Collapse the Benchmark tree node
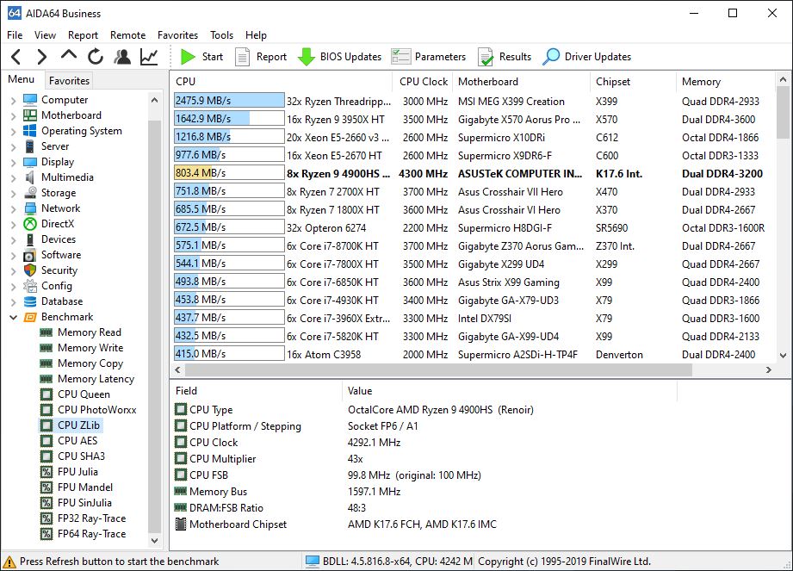Screen dimensions: 793x571 (13, 317)
